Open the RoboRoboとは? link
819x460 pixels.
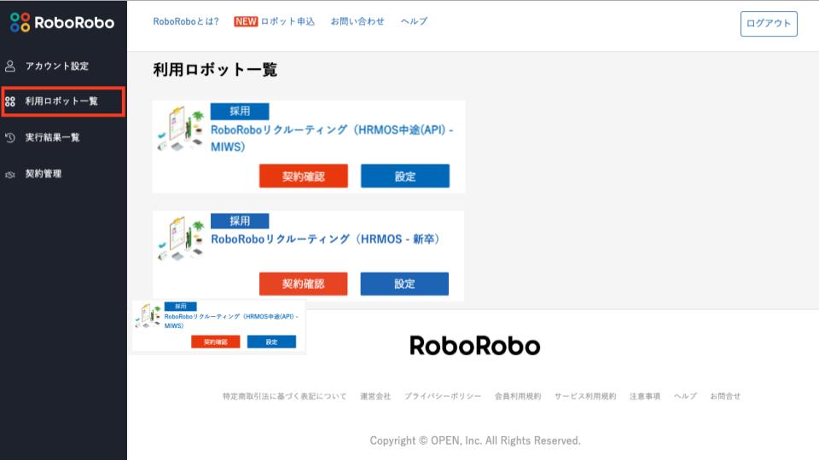(186, 21)
